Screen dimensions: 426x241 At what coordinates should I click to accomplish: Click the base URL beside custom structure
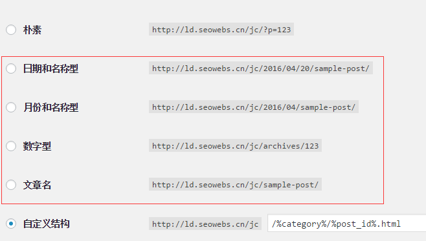[x=205, y=224]
